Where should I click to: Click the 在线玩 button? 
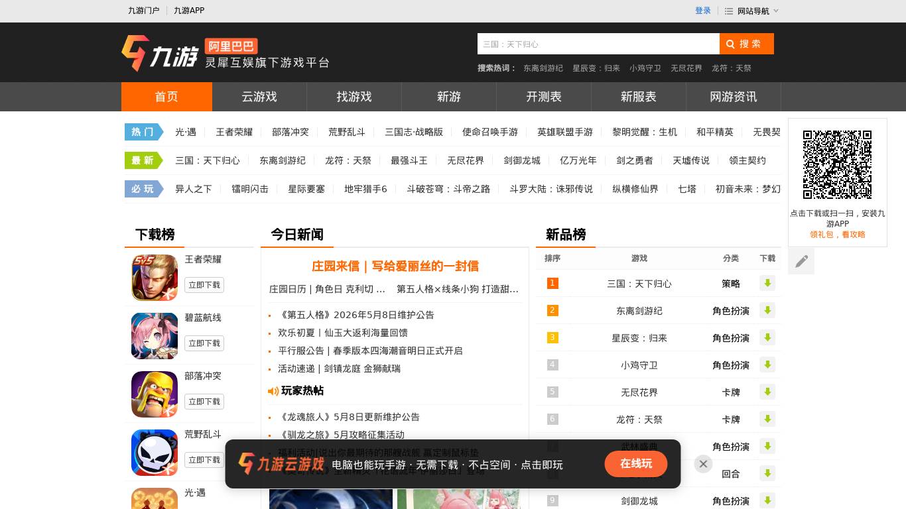click(636, 464)
